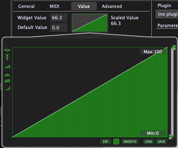178x148 pixels.
Task: Click the Min handle on the range slider
Action: [x=171, y=137]
